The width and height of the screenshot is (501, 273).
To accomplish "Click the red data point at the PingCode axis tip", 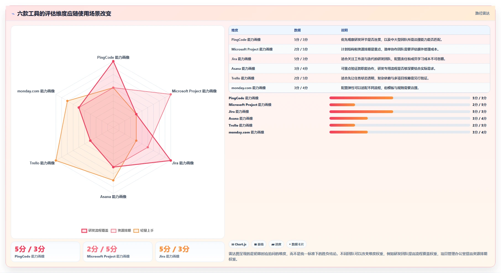I will (x=113, y=61).
